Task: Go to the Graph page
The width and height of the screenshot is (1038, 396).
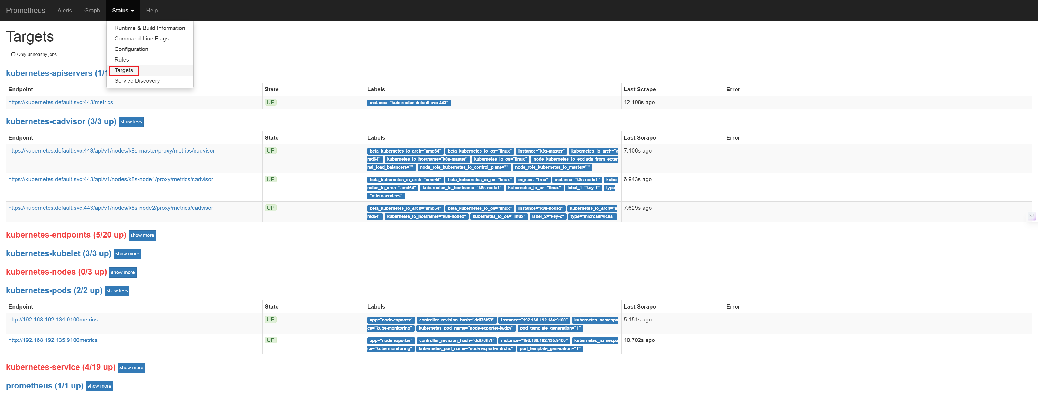Action: (x=92, y=11)
